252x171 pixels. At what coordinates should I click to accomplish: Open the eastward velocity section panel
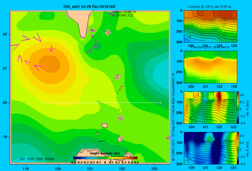coord(210,148)
